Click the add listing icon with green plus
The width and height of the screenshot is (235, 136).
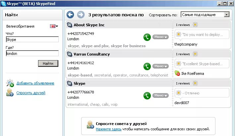pyautogui.click(x=10, y=83)
